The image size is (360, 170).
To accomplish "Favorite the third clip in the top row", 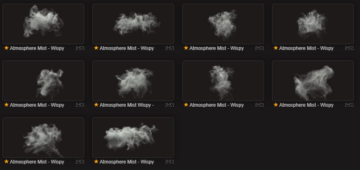I will [186, 48].
